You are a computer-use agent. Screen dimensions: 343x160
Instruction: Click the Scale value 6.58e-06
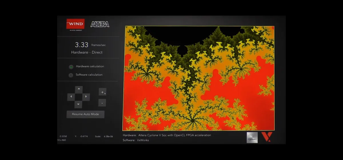[x=108, y=137]
